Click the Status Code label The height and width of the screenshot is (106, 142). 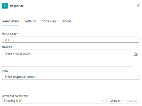pyautogui.click(x=9, y=34)
